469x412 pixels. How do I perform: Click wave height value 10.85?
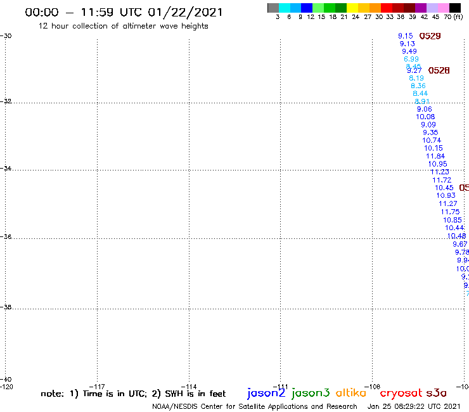[x=453, y=220]
